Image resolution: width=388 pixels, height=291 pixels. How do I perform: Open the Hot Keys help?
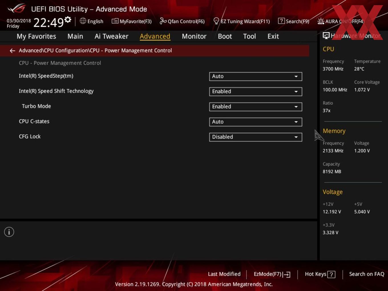[x=320, y=274]
